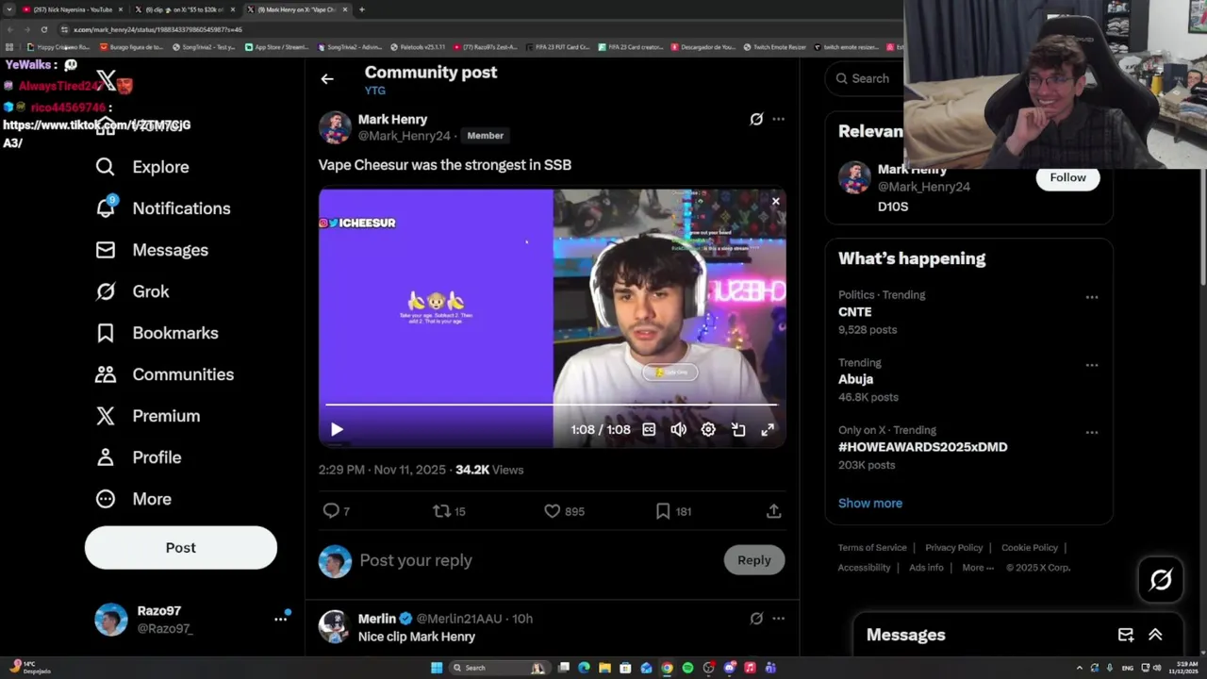This screenshot has height=679, width=1207.
Task: Click the floating Grok button
Action: pos(1161,580)
